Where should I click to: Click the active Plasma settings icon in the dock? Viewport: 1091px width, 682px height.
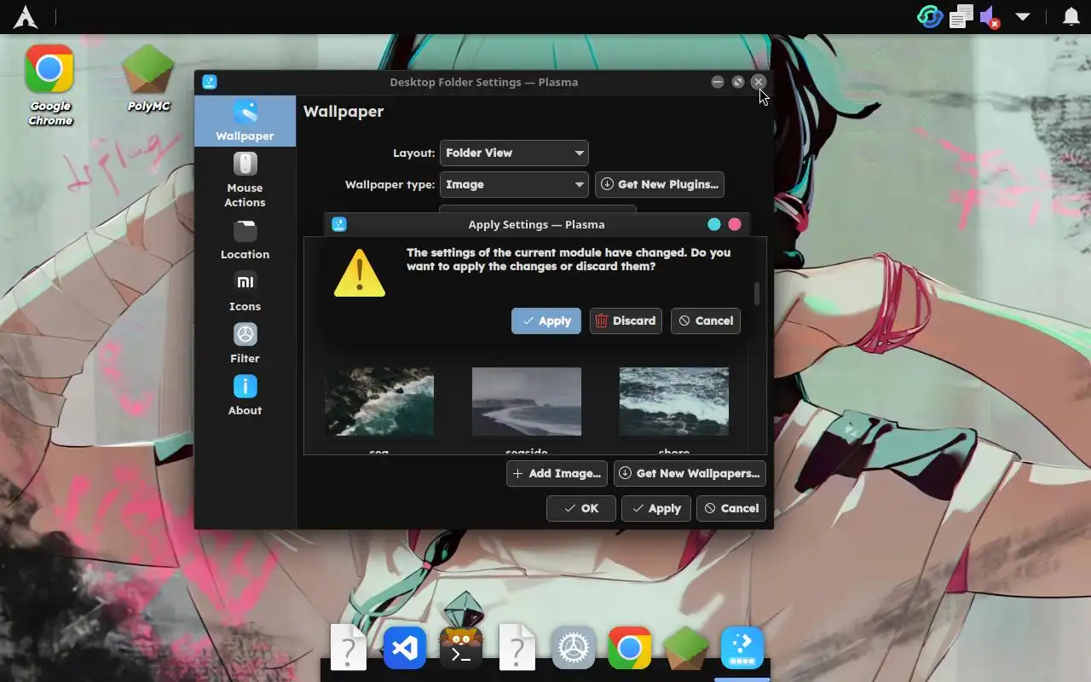pyautogui.click(x=742, y=650)
